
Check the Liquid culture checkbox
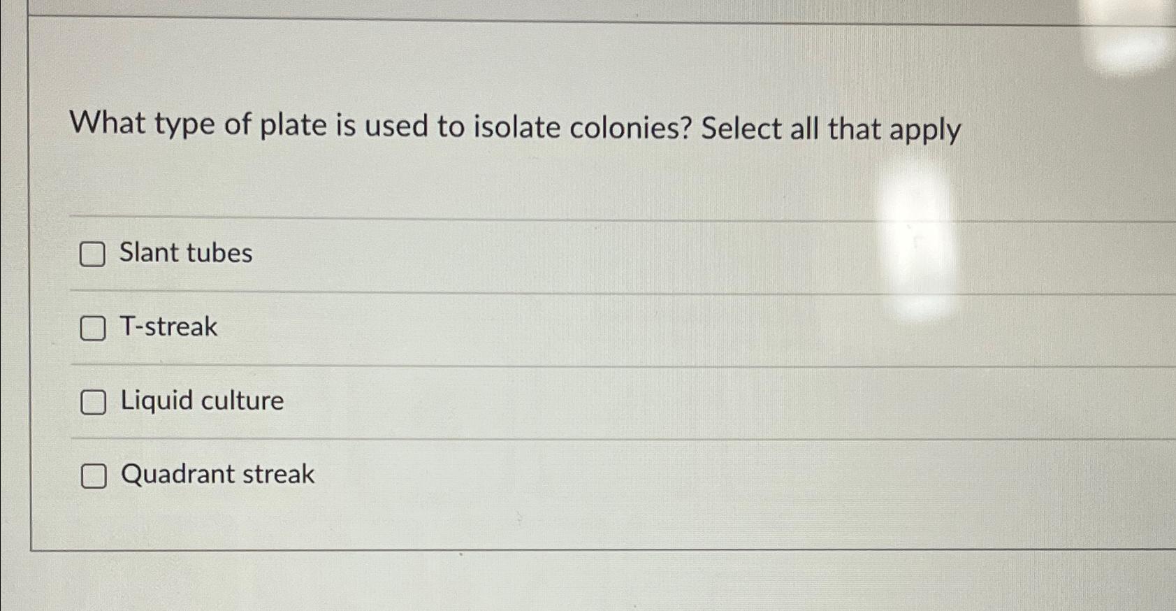coord(93,402)
